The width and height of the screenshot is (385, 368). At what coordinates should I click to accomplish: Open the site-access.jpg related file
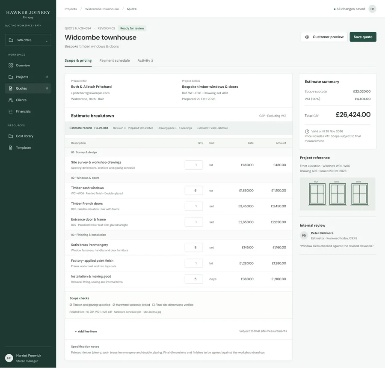point(152,312)
